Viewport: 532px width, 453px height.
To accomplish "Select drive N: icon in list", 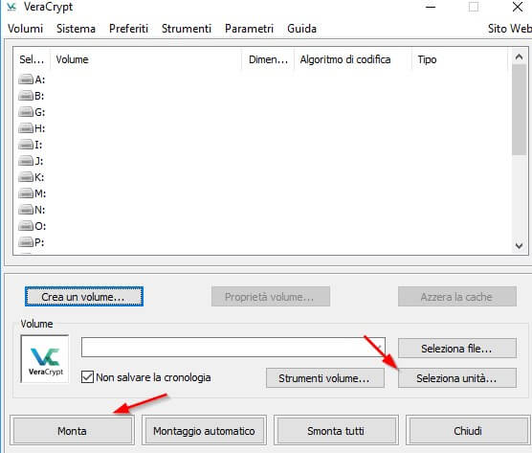I will 26,210.
